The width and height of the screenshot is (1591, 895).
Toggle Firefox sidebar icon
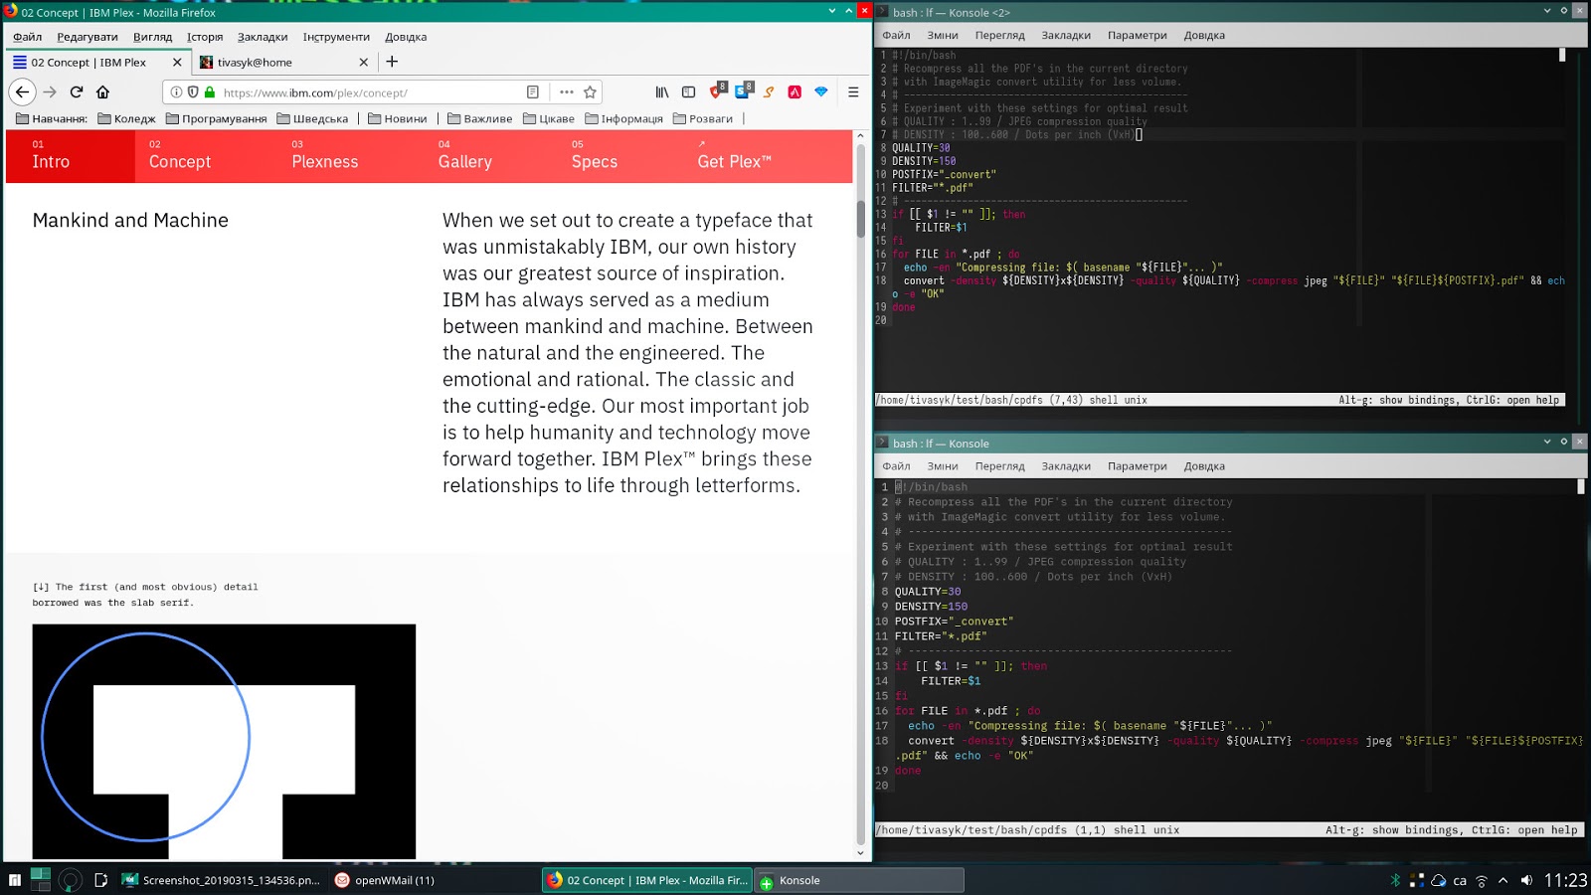pos(688,92)
